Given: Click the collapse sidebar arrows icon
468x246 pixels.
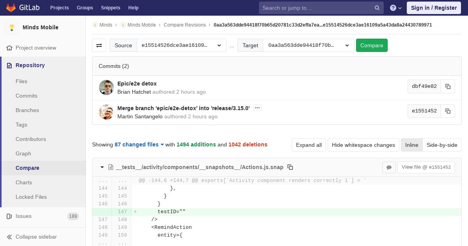Looking at the screenshot, I should 9,237.
